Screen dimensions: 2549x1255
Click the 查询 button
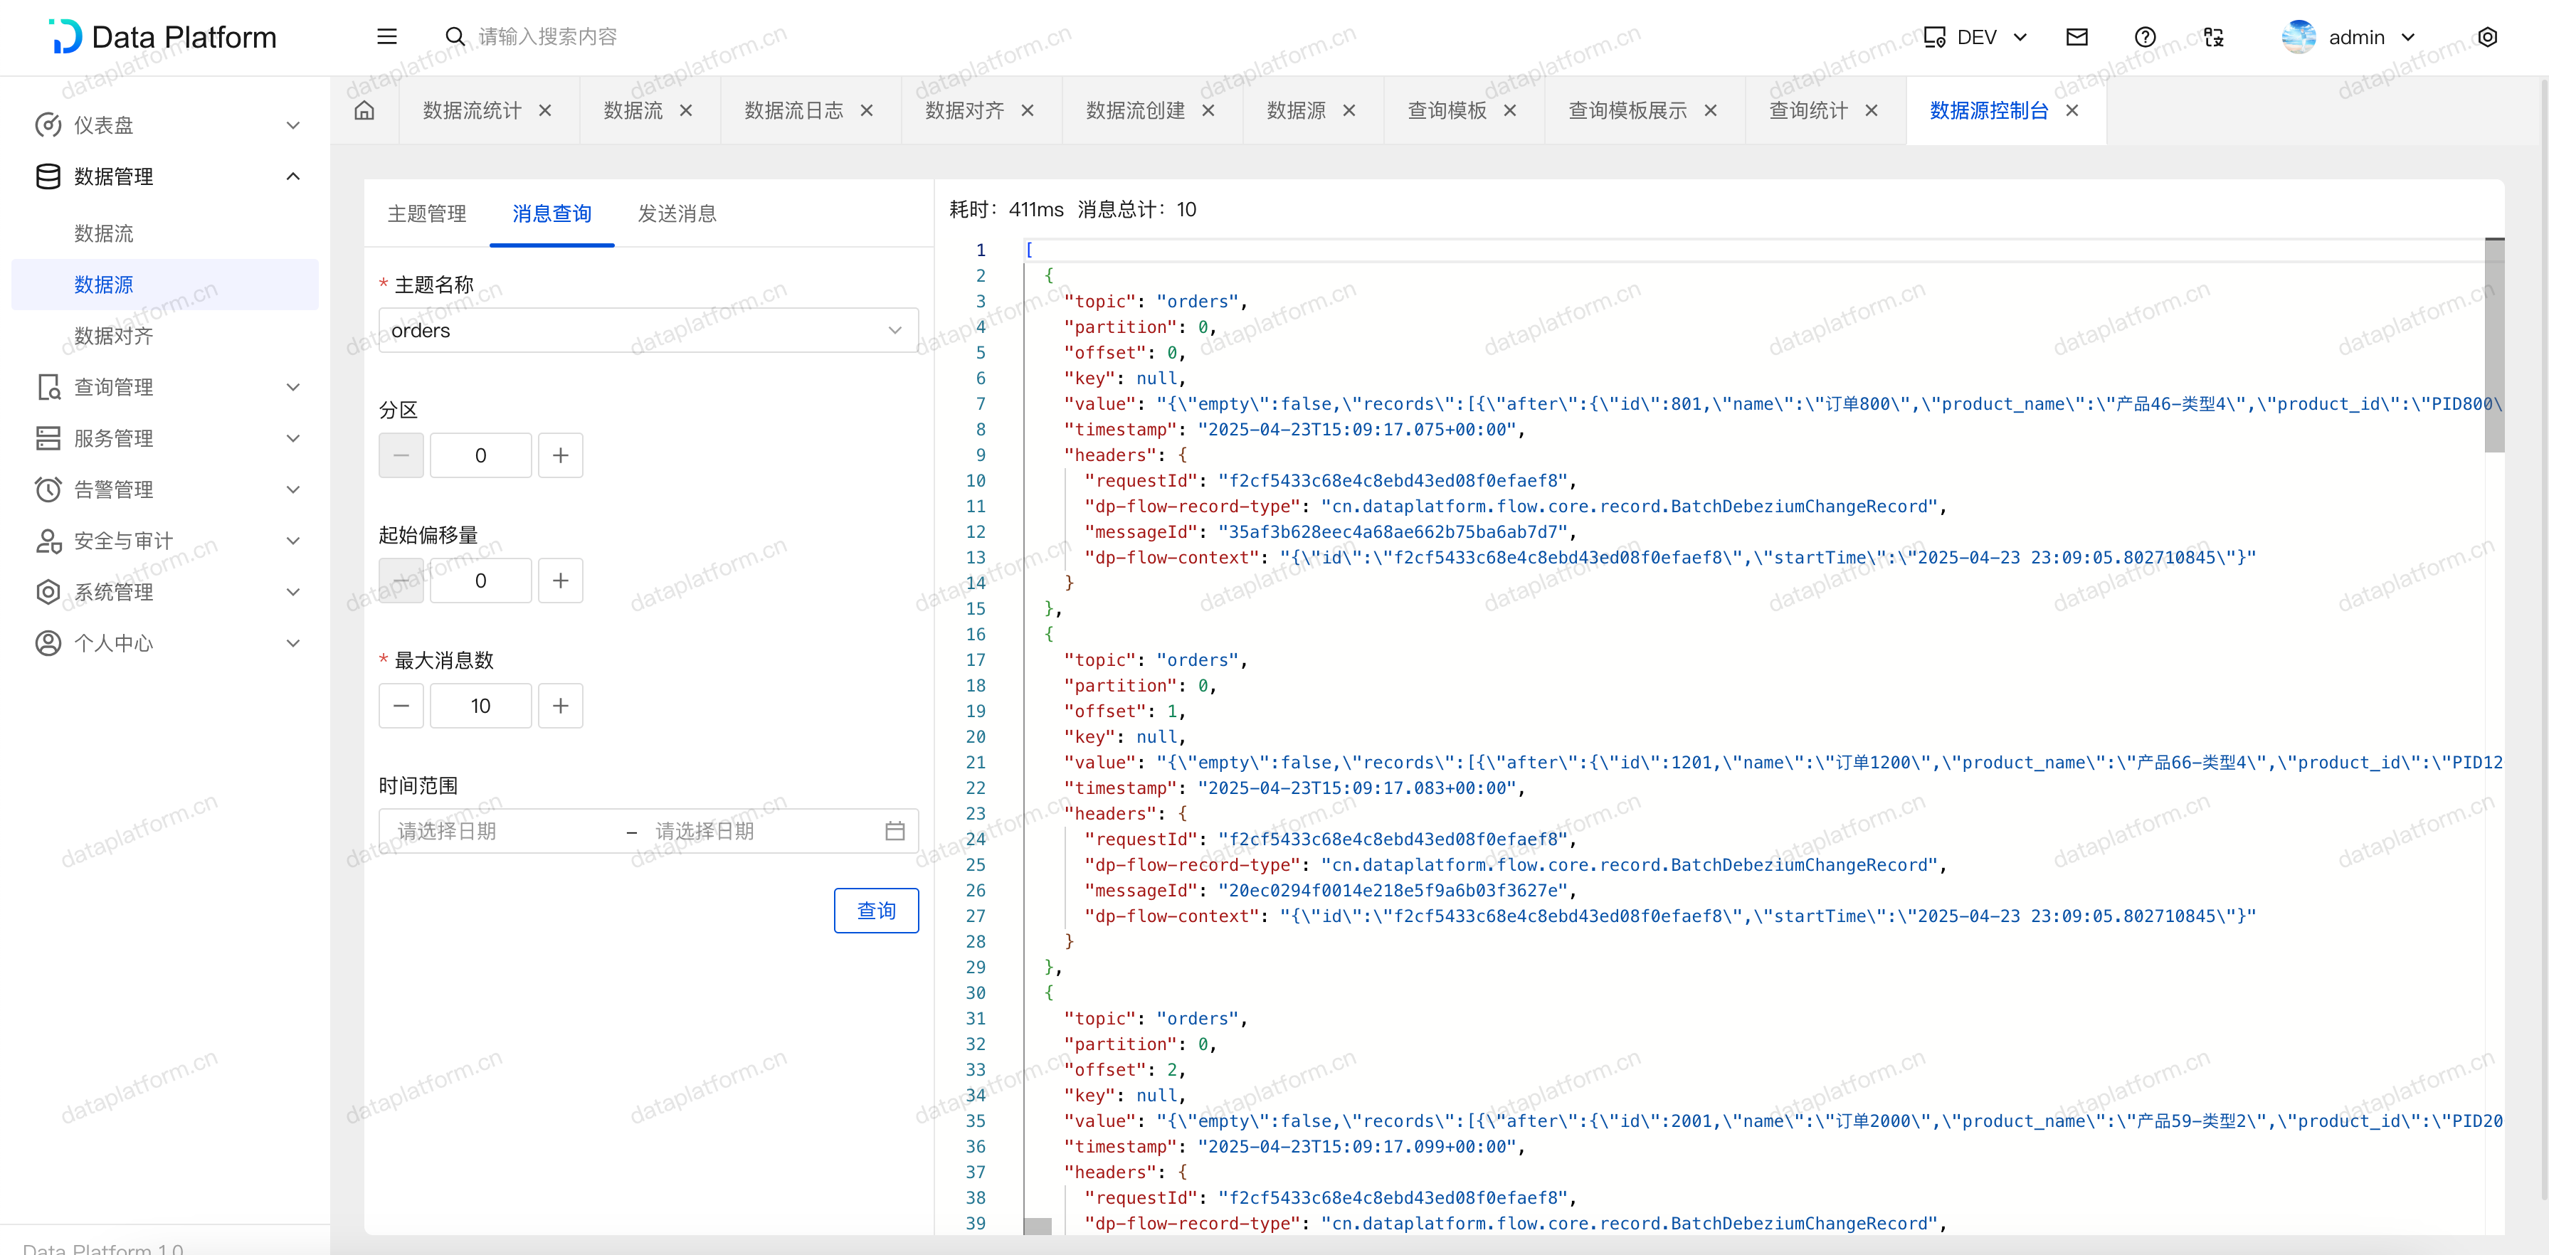coord(876,910)
